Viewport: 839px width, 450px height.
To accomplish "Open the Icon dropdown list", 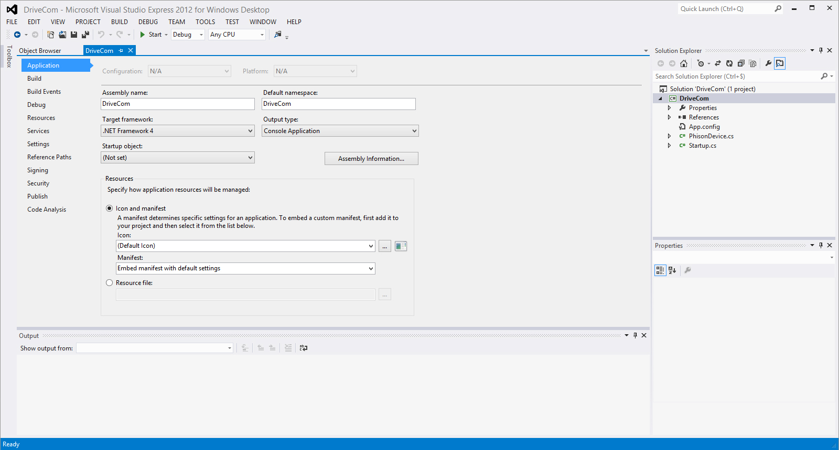I will (x=245, y=246).
